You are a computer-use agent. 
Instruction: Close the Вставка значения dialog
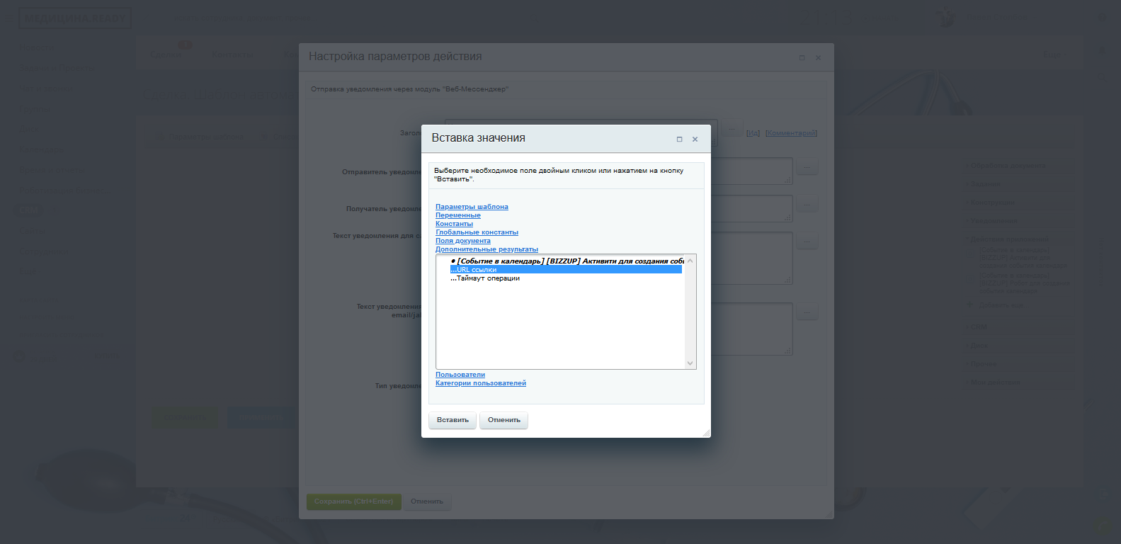click(695, 140)
